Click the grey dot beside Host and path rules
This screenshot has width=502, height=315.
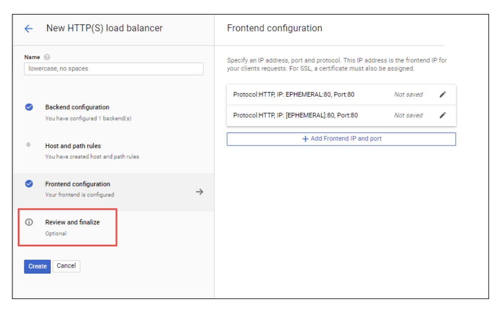coord(28,145)
